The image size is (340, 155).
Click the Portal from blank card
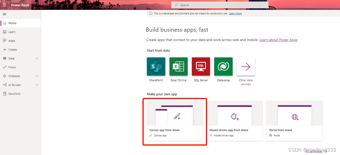tap(295, 121)
